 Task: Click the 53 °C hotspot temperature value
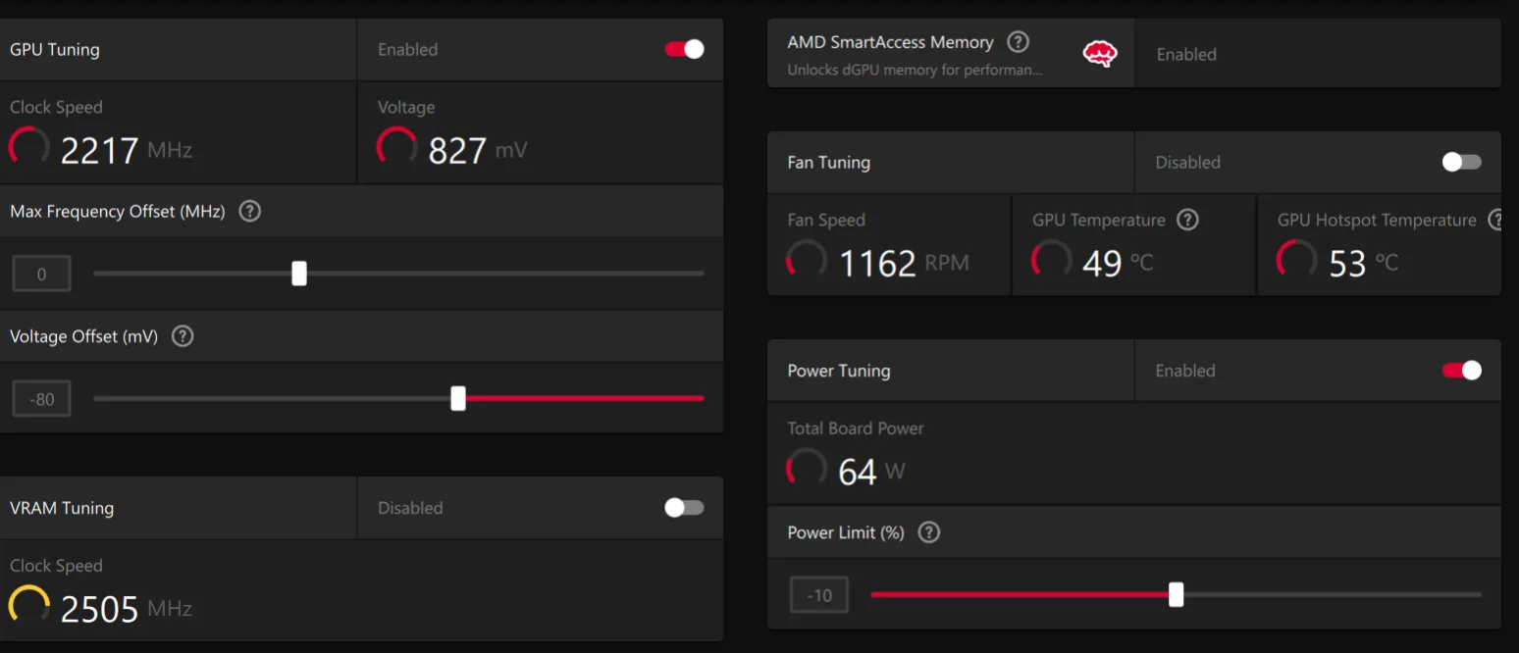(1364, 263)
